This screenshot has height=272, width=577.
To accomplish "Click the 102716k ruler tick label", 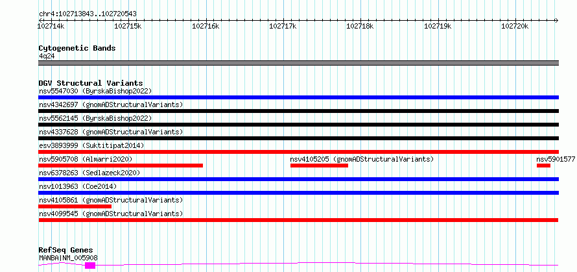I will [206, 26].
